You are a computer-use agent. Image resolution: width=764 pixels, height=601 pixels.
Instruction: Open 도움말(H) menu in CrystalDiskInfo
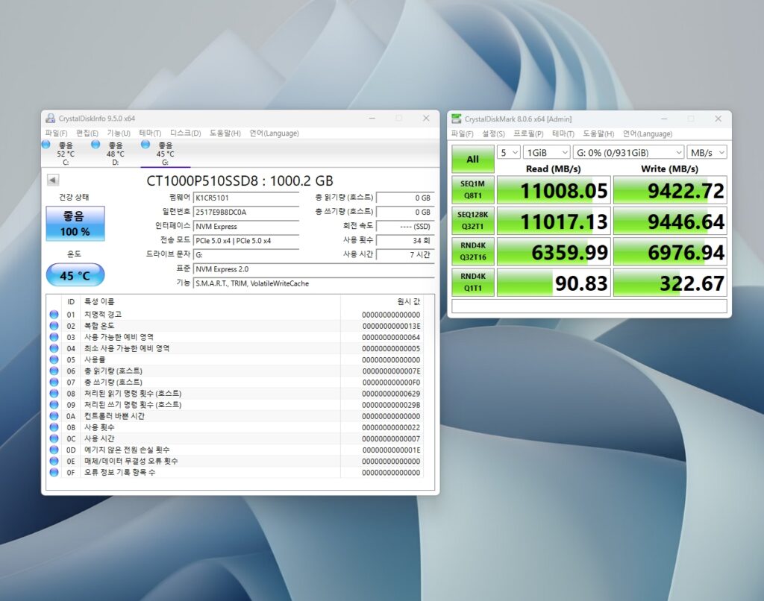coord(225,133)
